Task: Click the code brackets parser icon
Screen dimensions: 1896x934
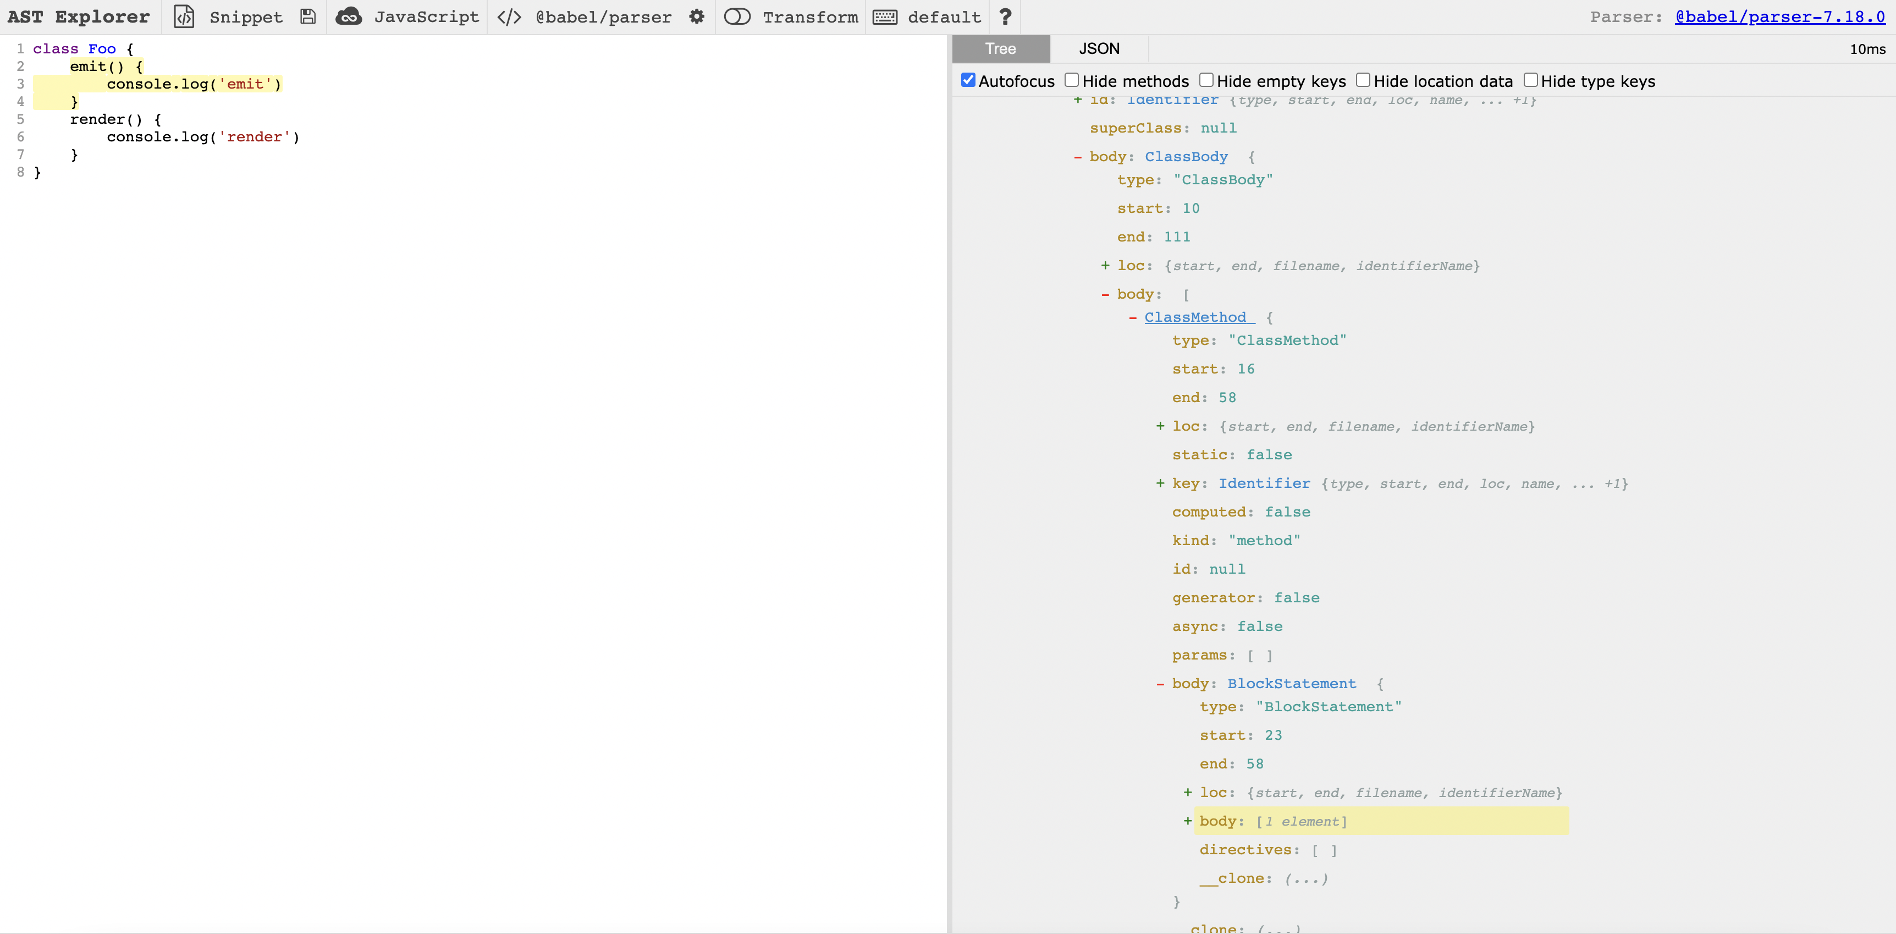Action: pos(509,17)
